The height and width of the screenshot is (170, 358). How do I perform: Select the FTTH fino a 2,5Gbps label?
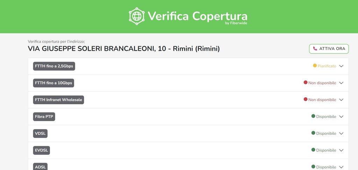(54, 66)
